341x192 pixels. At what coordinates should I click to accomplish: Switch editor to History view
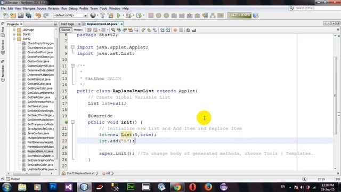78,30
